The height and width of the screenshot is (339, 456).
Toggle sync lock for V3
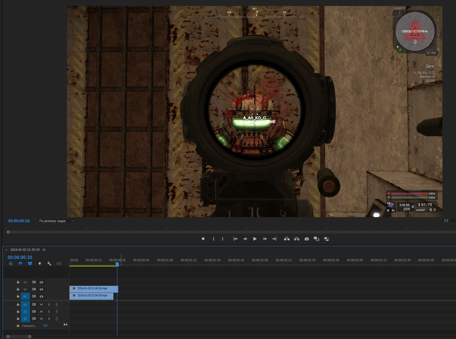[34, 282]
